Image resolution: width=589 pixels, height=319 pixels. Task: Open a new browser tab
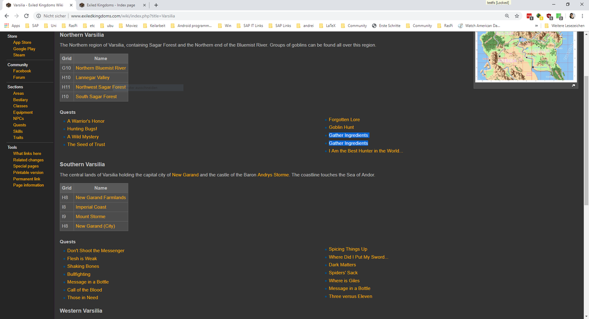point(156,5)
